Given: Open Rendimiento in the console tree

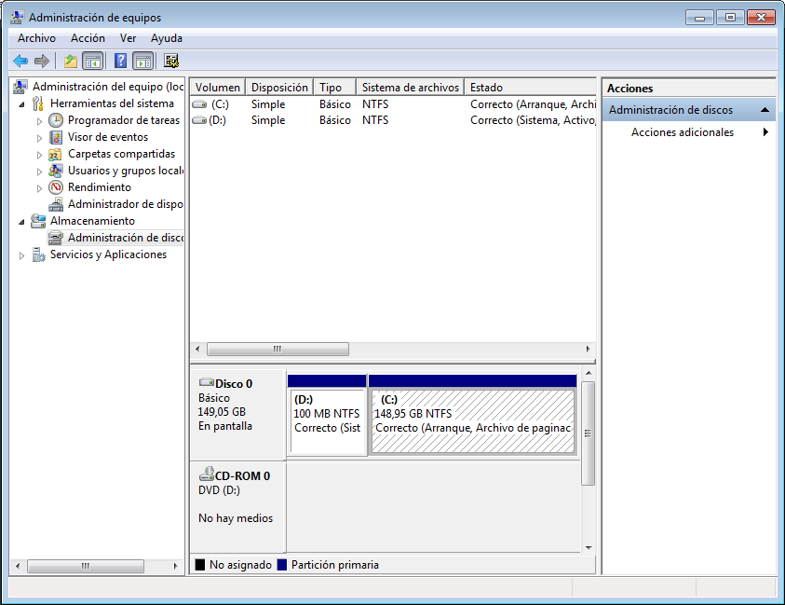Looking at the screenshot, I should [99, 187].
